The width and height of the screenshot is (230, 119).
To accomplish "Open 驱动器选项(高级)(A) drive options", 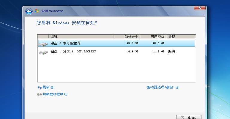I will (163, 87).
